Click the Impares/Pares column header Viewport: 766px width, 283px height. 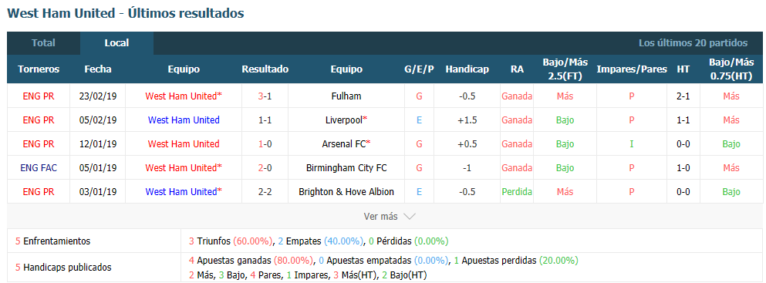coord(632,69)
